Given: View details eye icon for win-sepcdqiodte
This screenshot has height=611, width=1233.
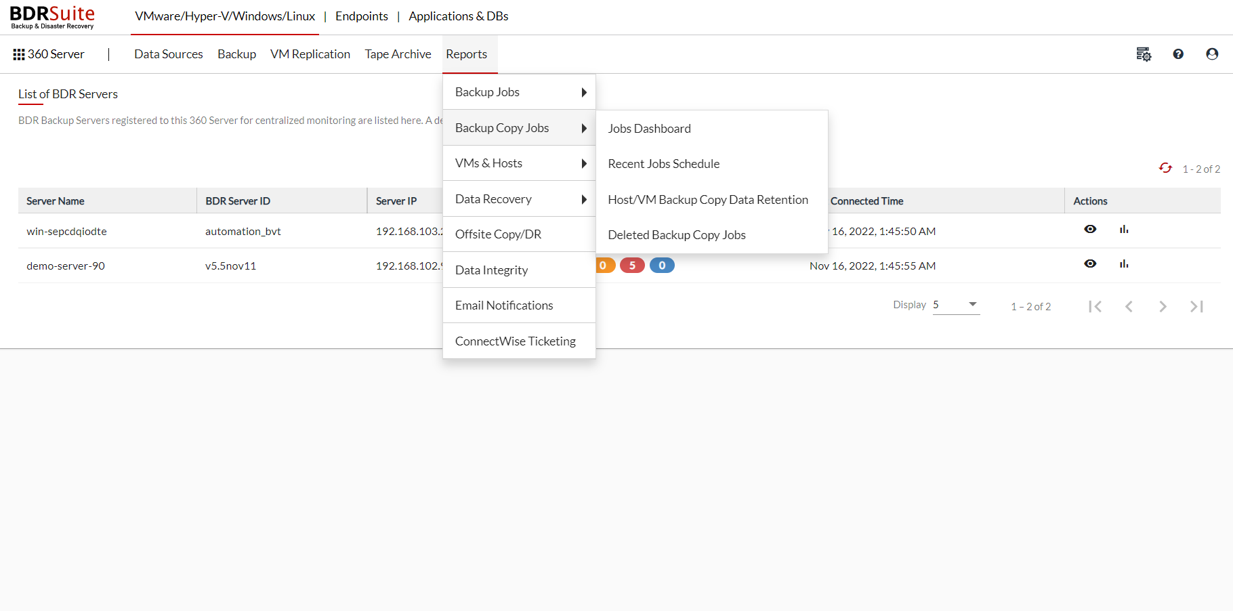Looking at the screenshot, I should [x=1090, y=229].
